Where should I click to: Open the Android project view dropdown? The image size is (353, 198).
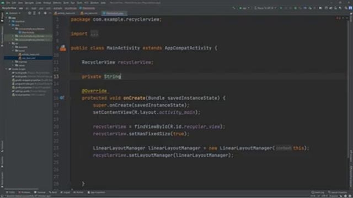(x=13, y=13)
